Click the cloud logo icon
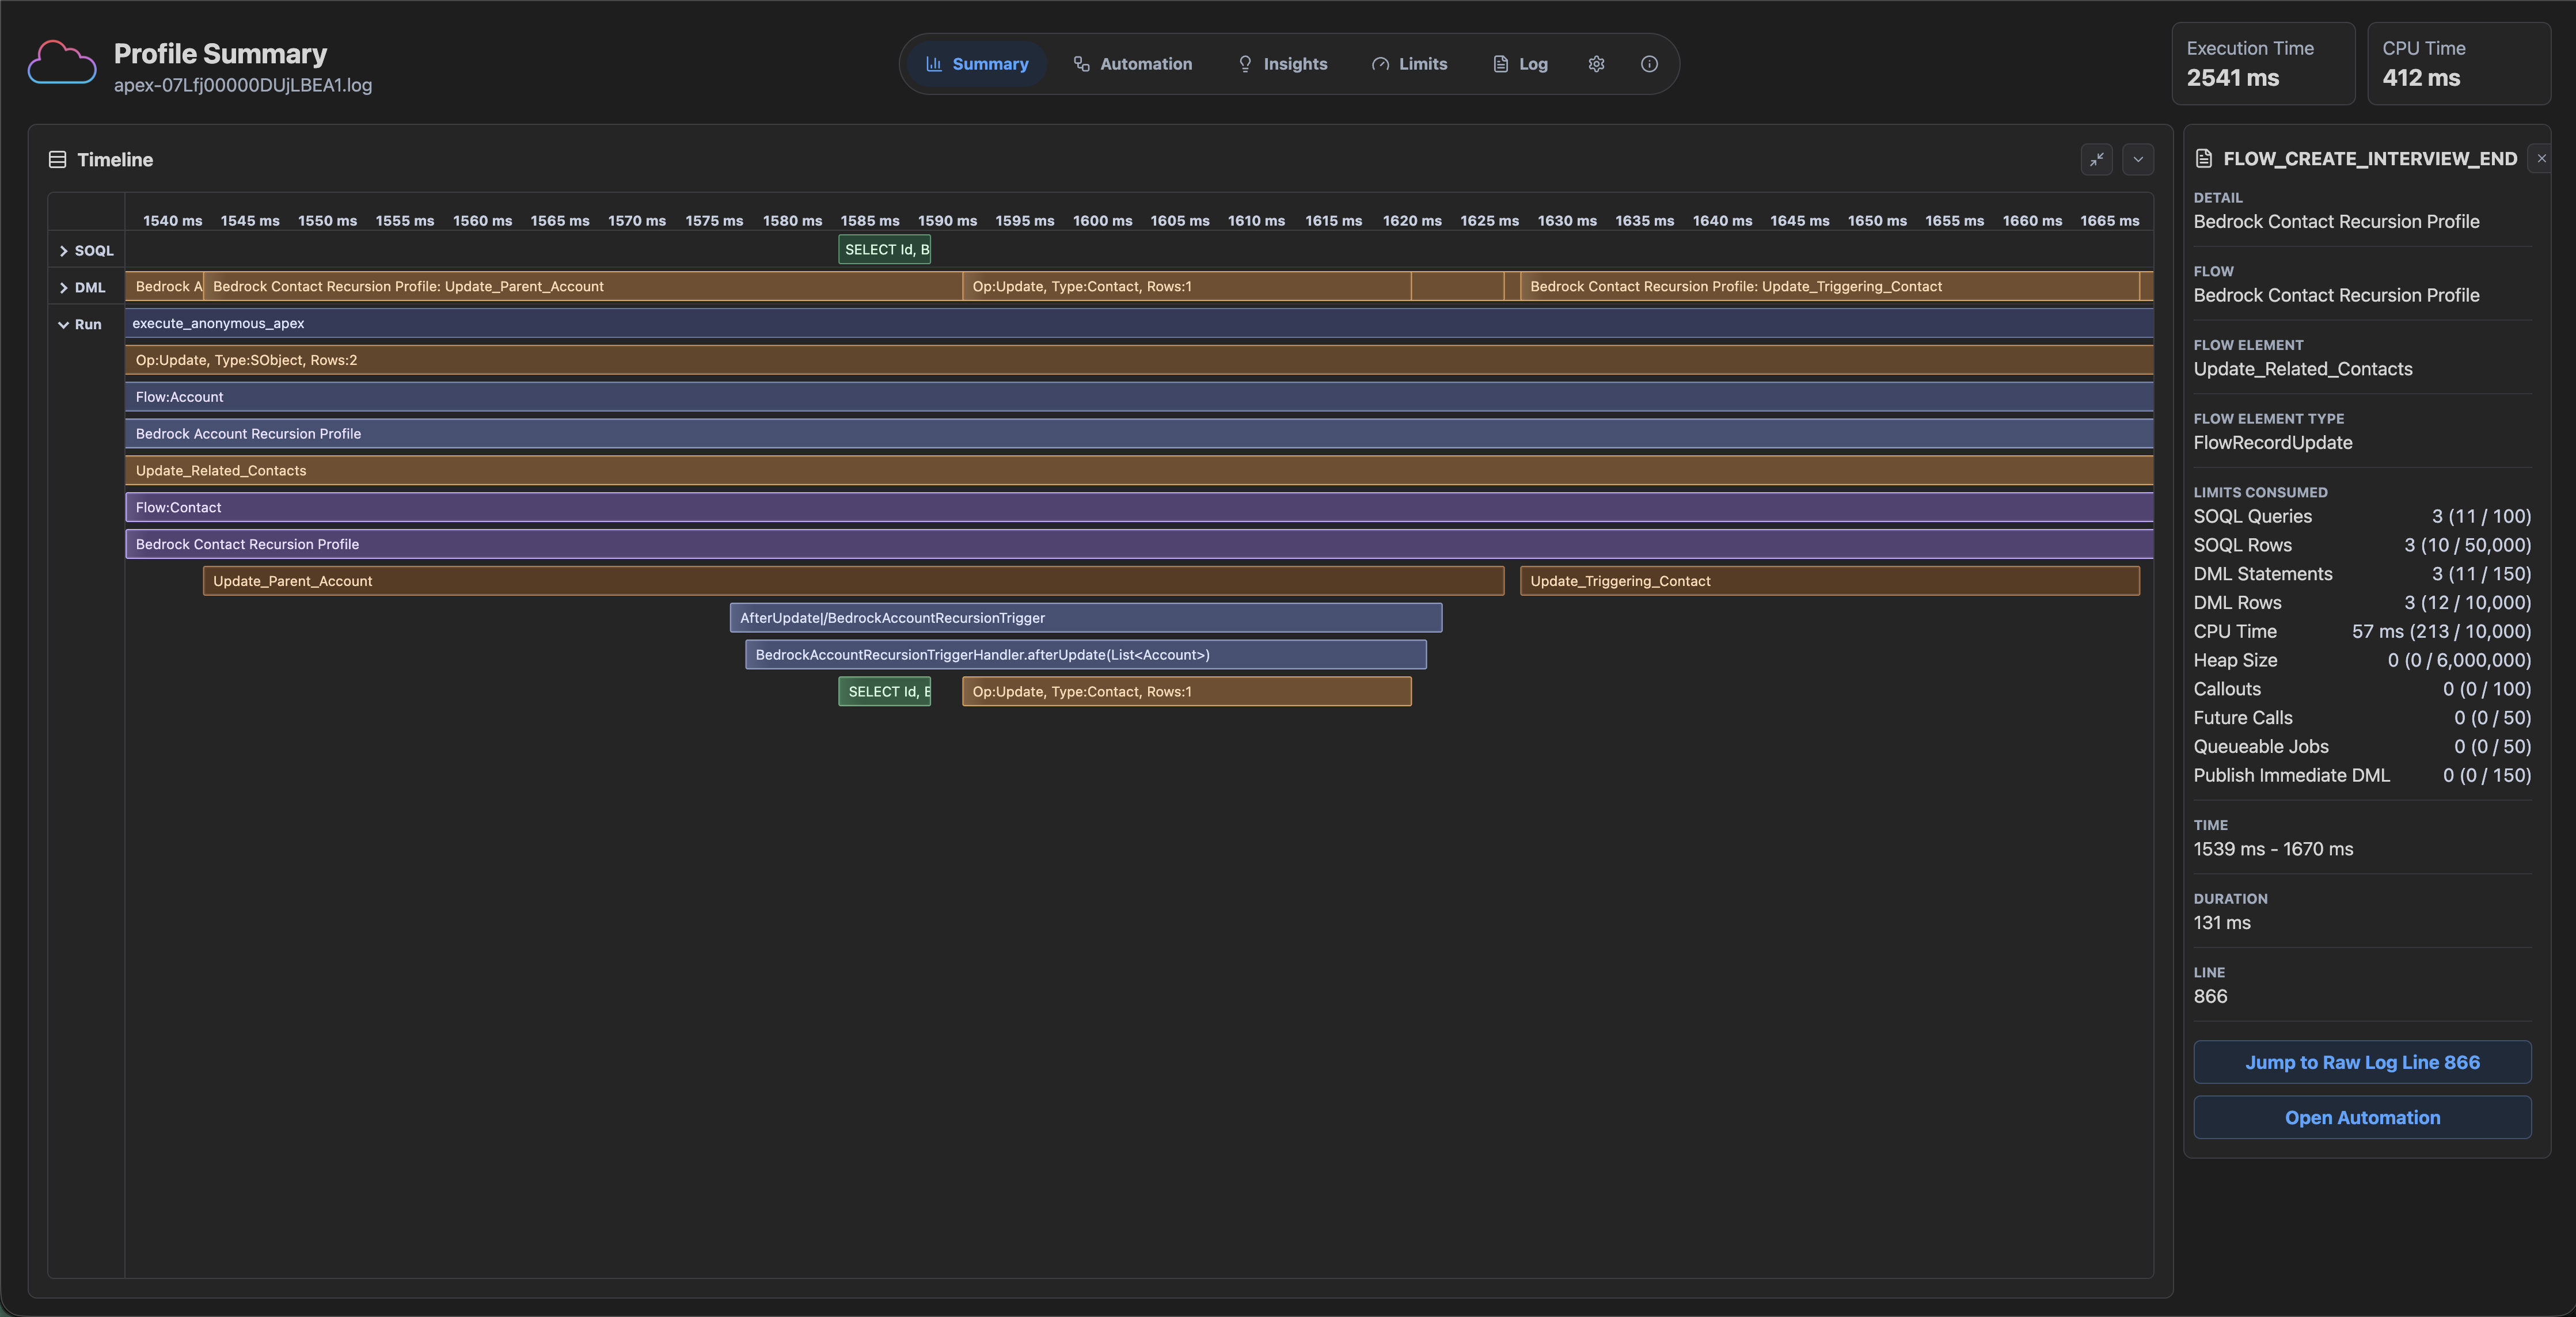This screenshot has height=1317, width=2576. coord(62,63)
